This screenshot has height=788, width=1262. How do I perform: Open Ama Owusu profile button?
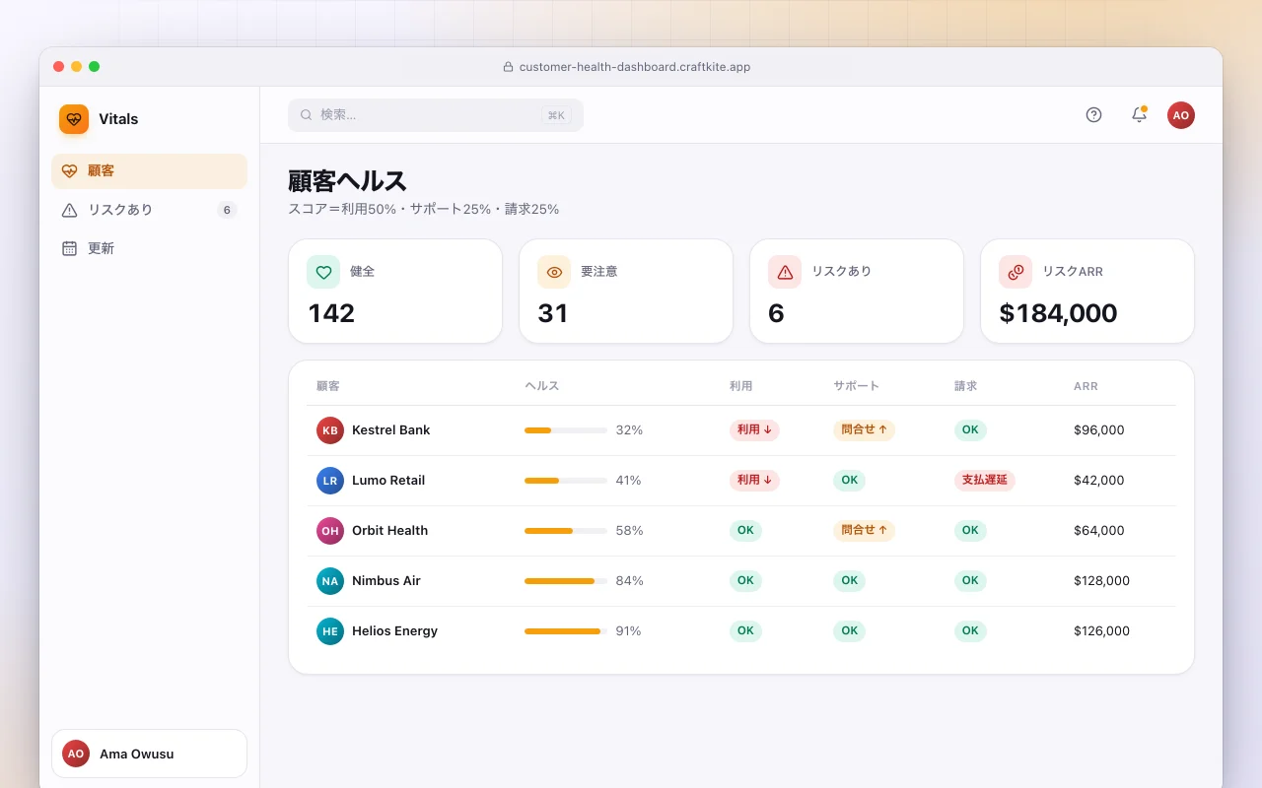pyautogui.click(x=149, y=754)
